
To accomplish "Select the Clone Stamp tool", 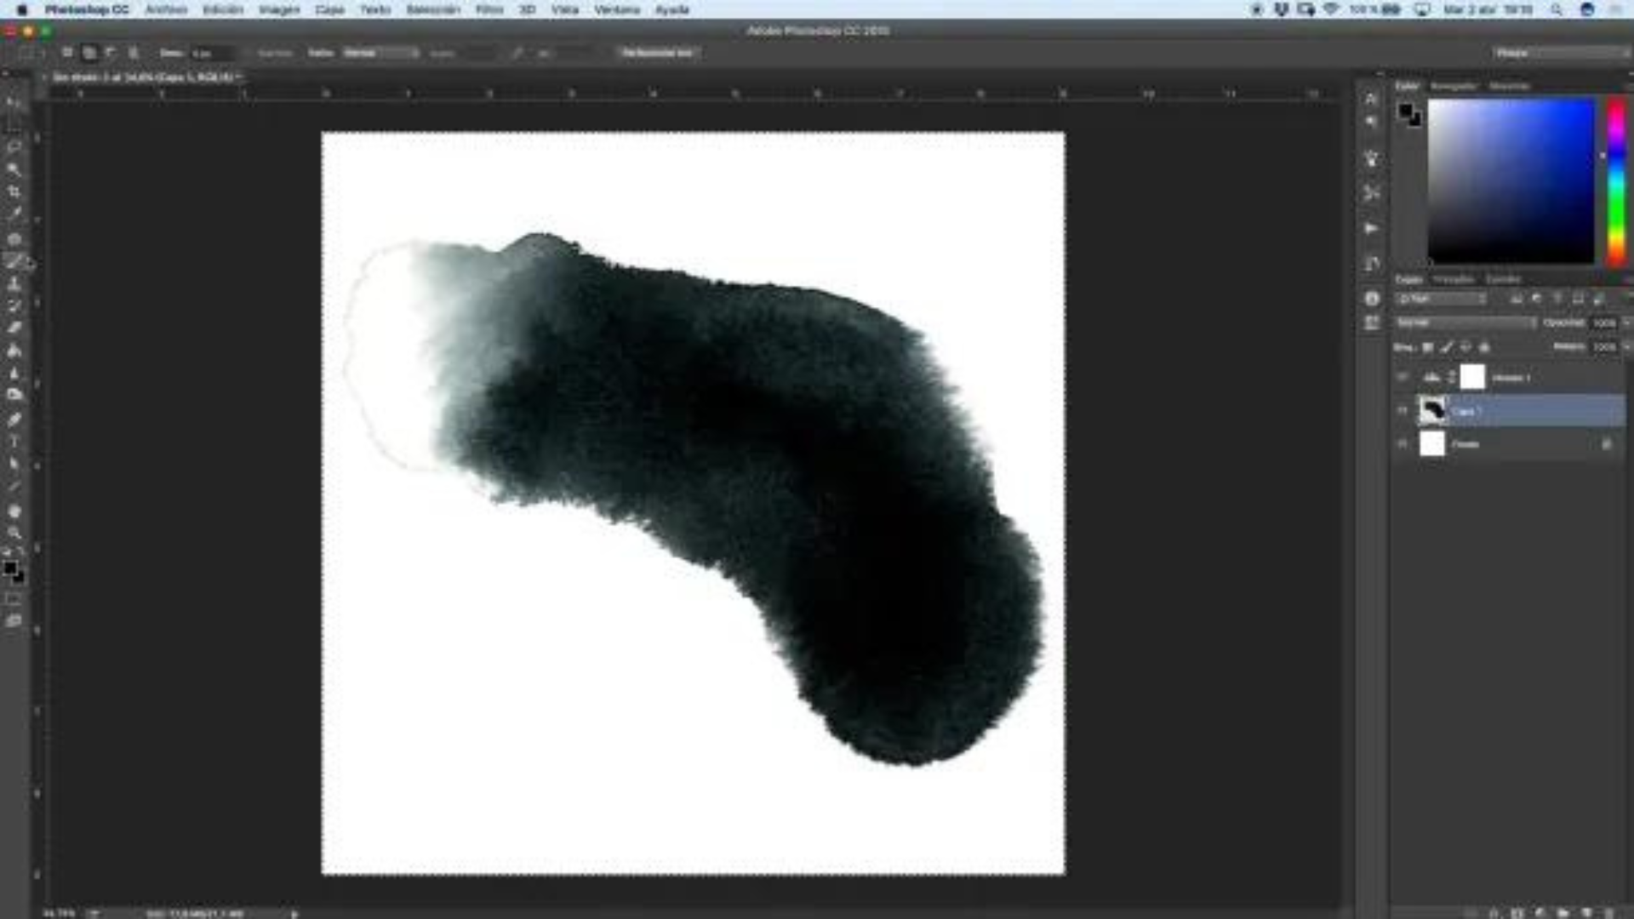I will 14,283.
